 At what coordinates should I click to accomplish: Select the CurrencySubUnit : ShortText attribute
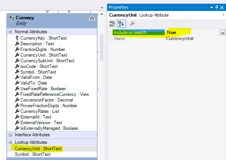tap(47, 61)
